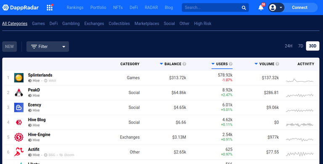
Task: Click the search magnifier icon
Action: 244,8
